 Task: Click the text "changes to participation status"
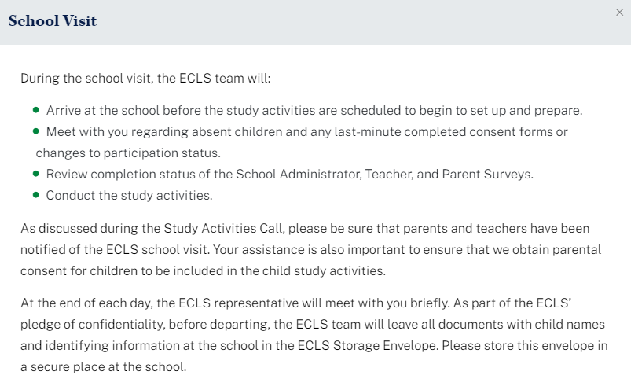[128, 153]
